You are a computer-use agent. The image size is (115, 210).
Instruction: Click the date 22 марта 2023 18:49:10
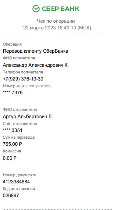click(x=50, y=28)
